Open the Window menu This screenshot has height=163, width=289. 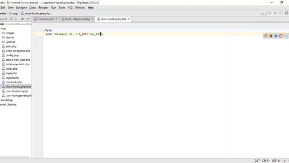[80, 8]
